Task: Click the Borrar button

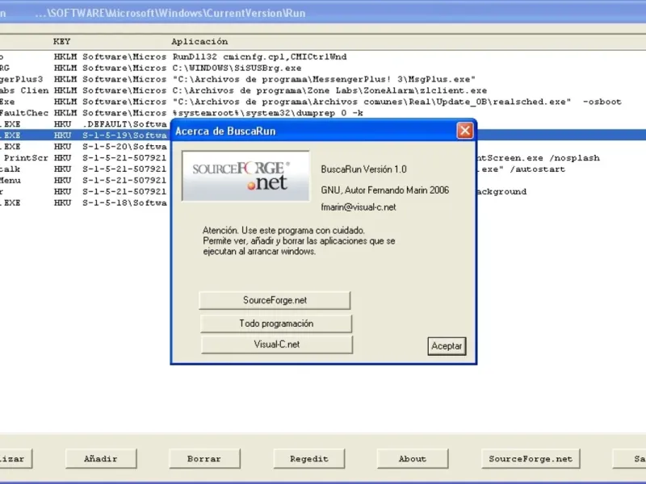Action: [x=204, y=458]
